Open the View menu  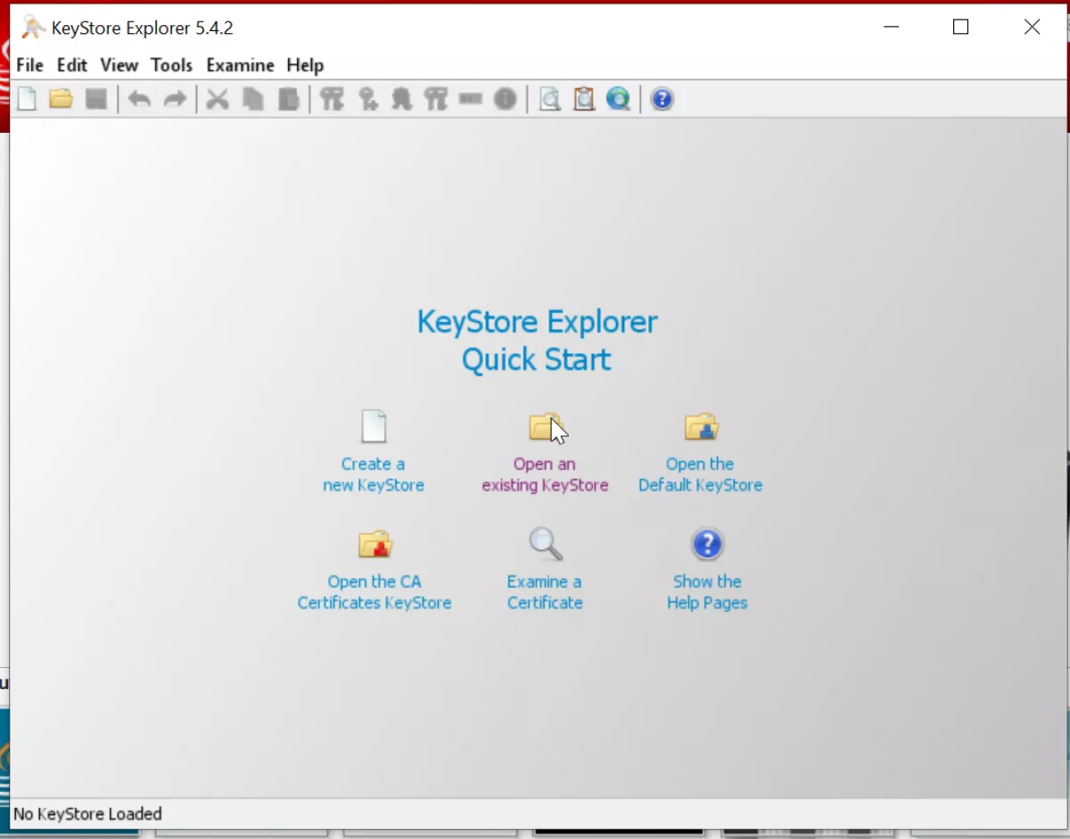pyautogui.click(x=119, y=65)
